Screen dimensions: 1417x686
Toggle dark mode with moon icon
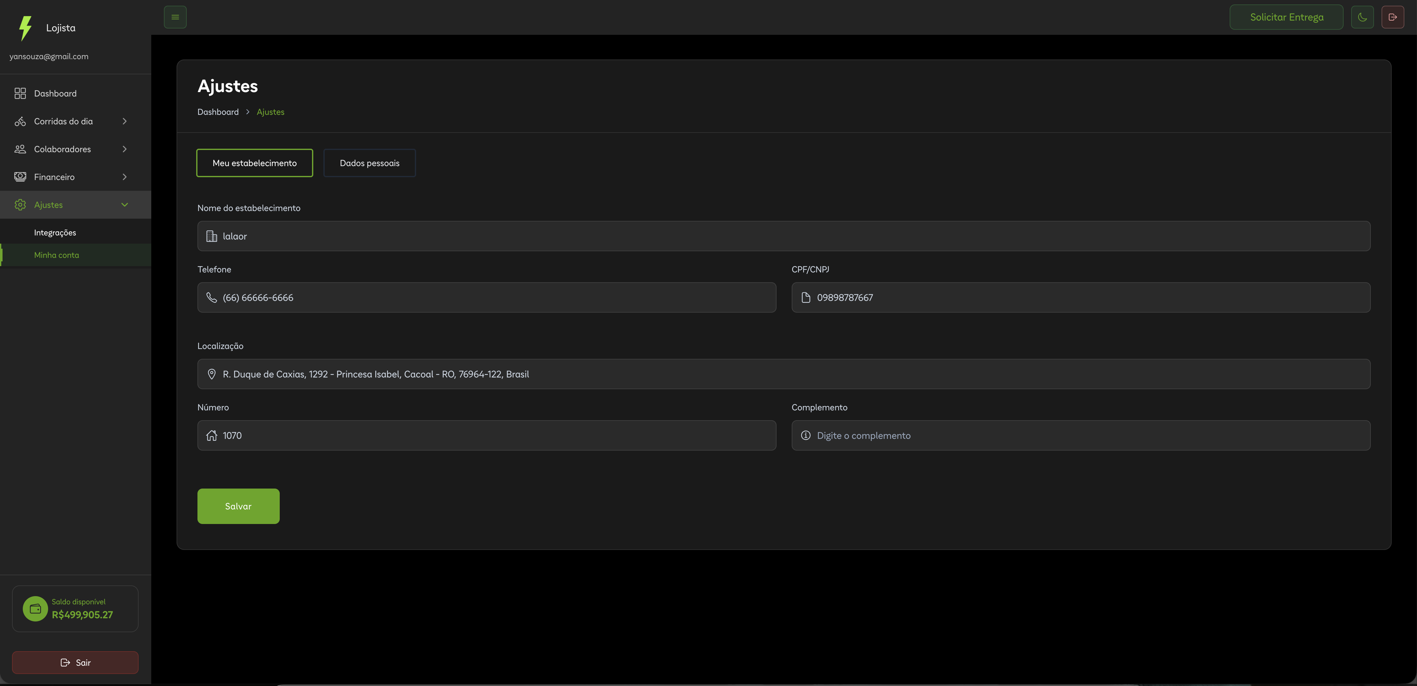coord(1362,17)
